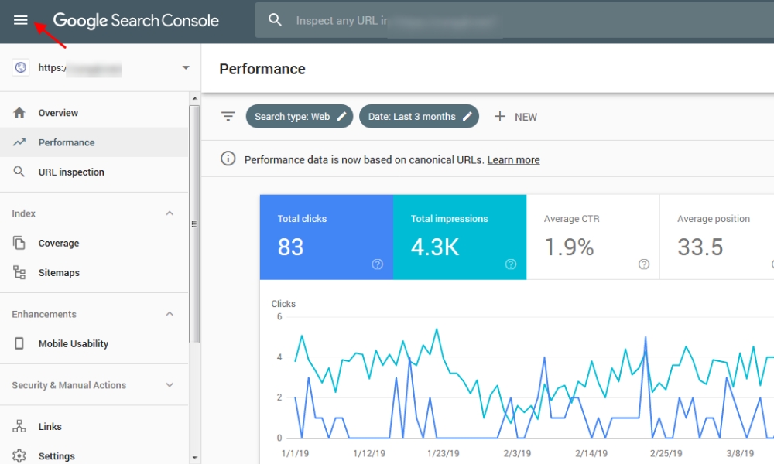Click the Inspect any URL input field
This screenshot has height=464, width=774.
[x=514, y=20]
